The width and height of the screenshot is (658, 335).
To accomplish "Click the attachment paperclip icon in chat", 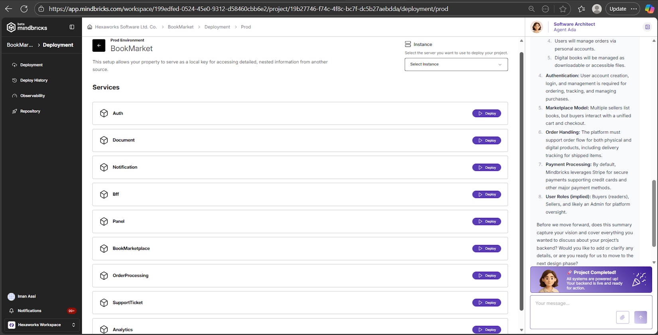I will tap(622, 317).
